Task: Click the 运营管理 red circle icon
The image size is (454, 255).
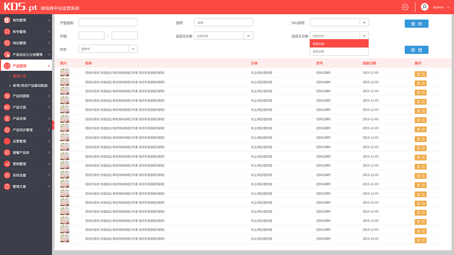Action: pos(7,141)
